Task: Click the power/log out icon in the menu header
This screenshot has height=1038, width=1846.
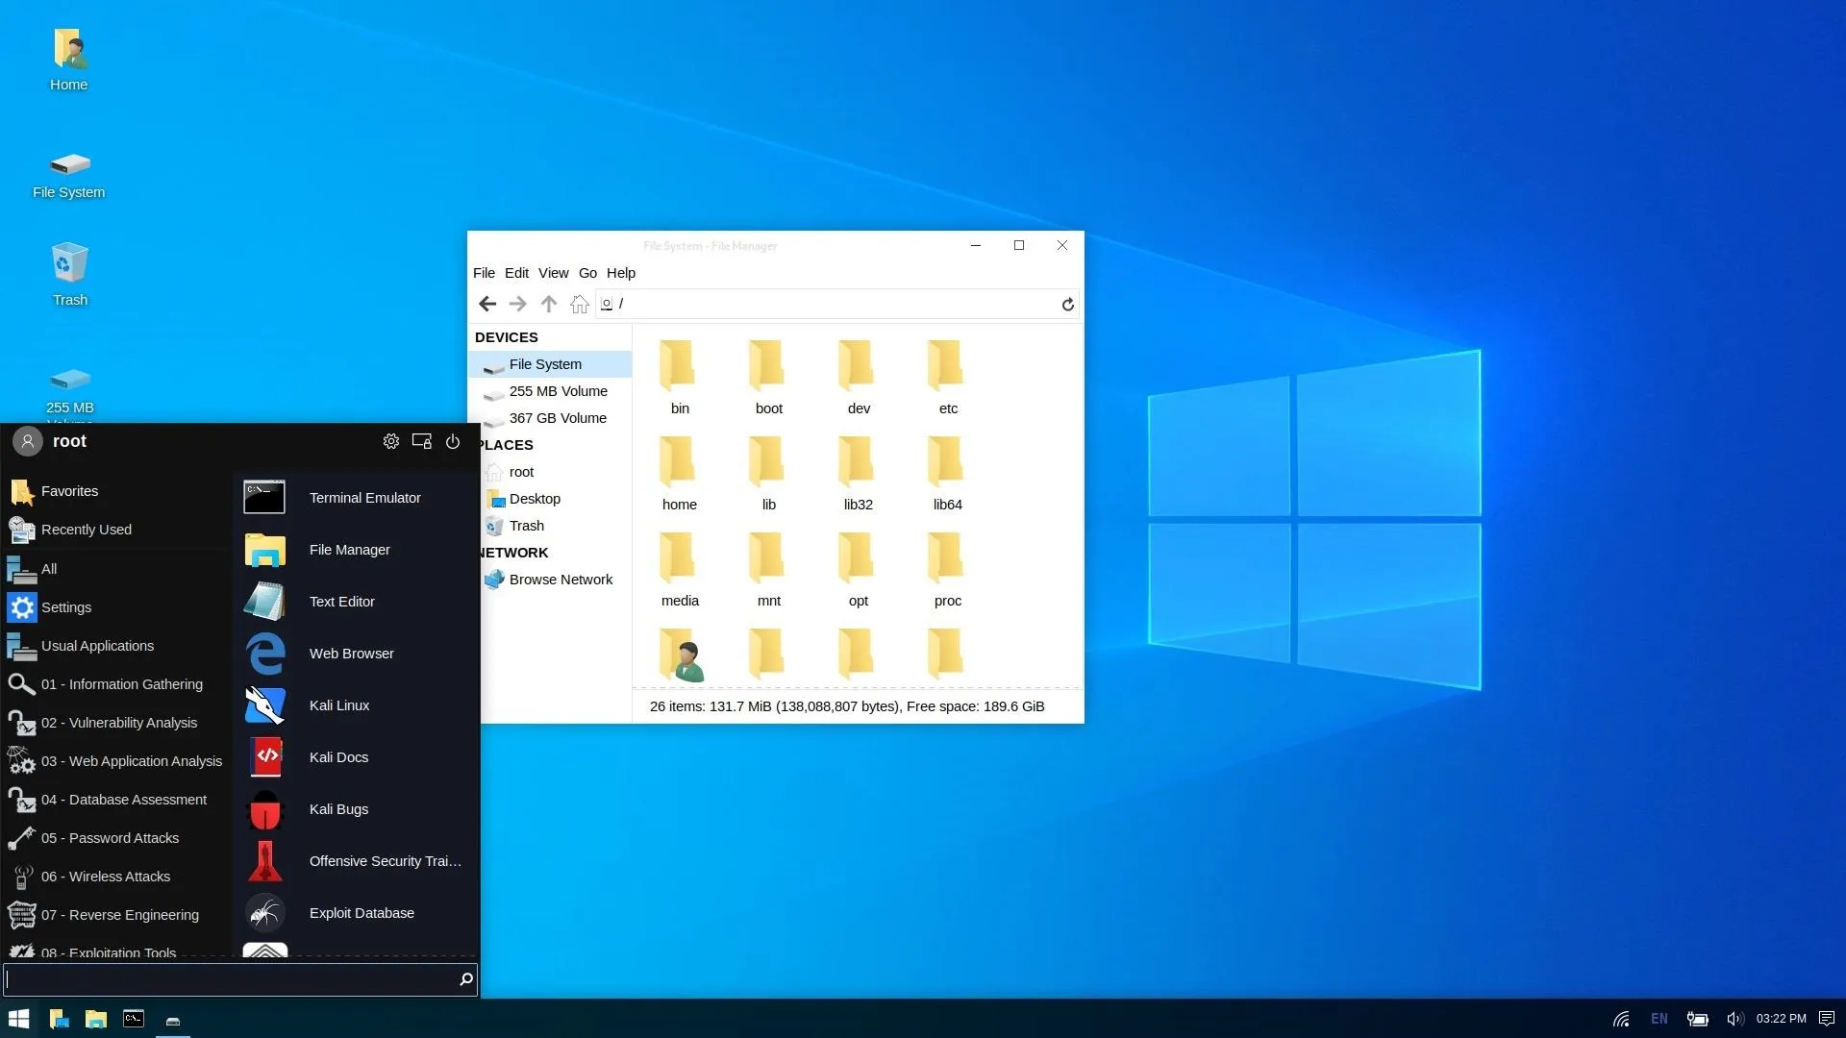Action: click(453, 441)
